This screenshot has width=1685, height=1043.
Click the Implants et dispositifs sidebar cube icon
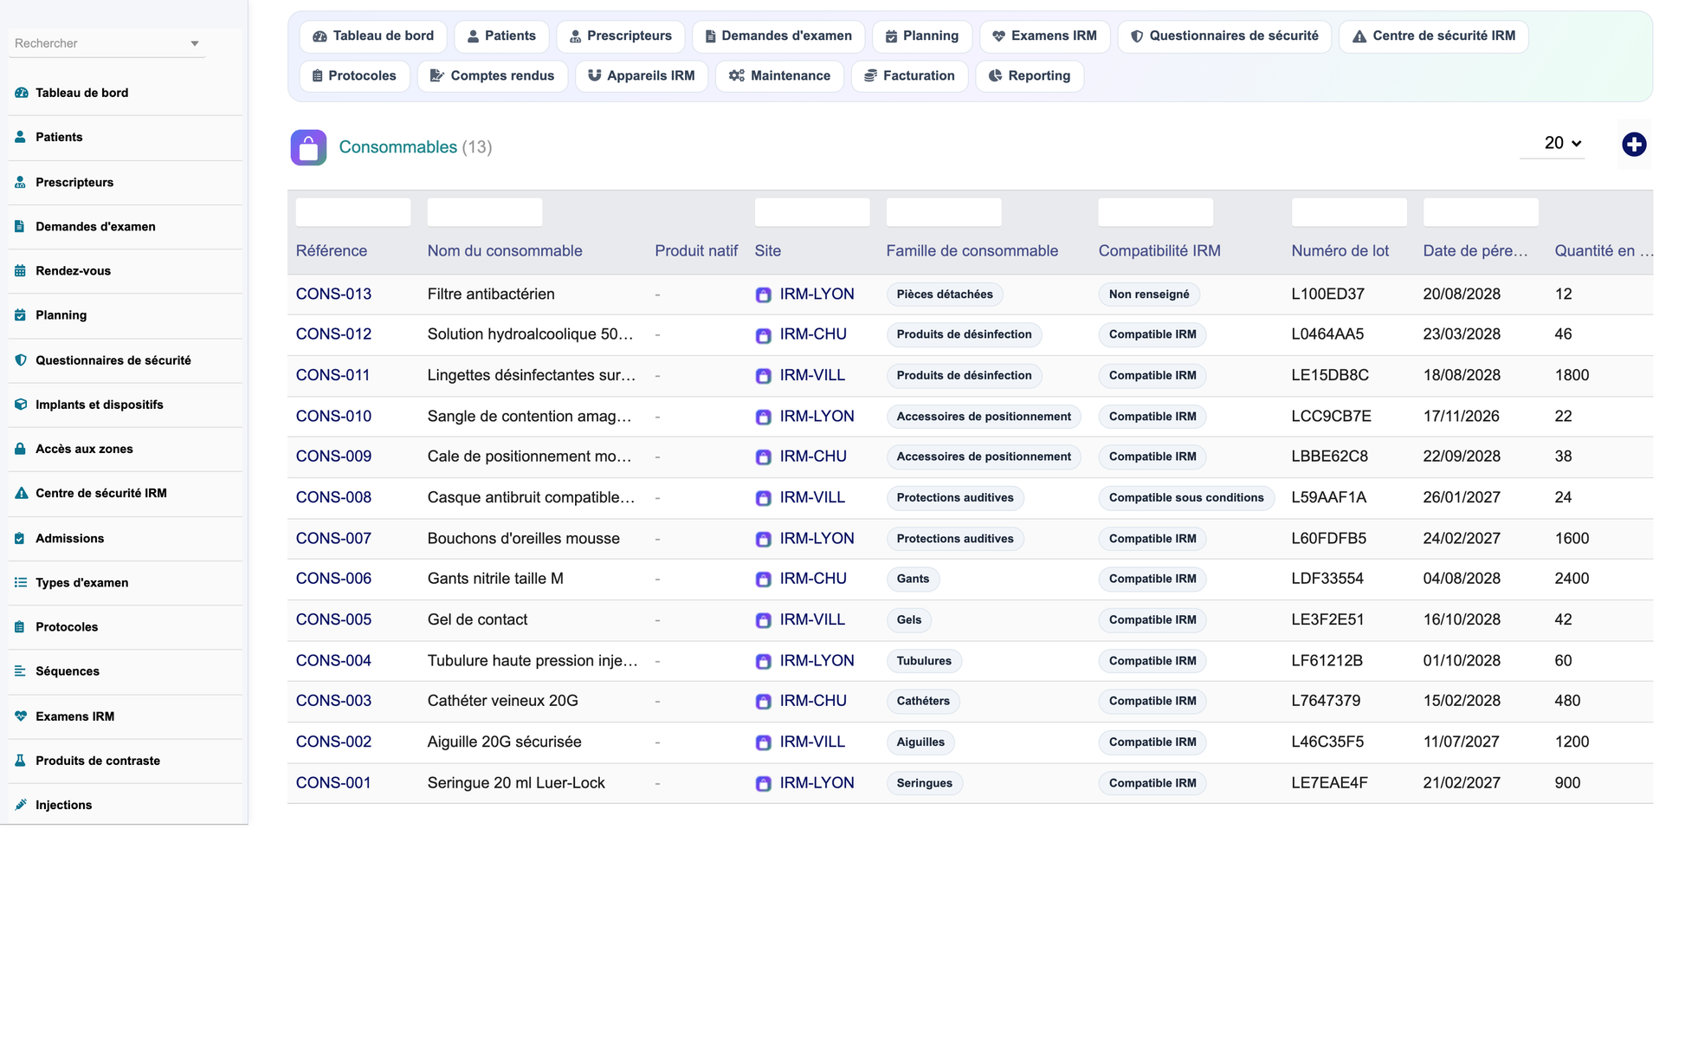tap(21, 404)
